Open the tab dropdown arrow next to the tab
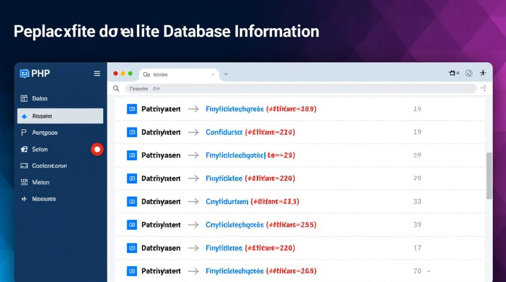Image resolution: width=506 pixels, height=282 pixels. (226, 74)
